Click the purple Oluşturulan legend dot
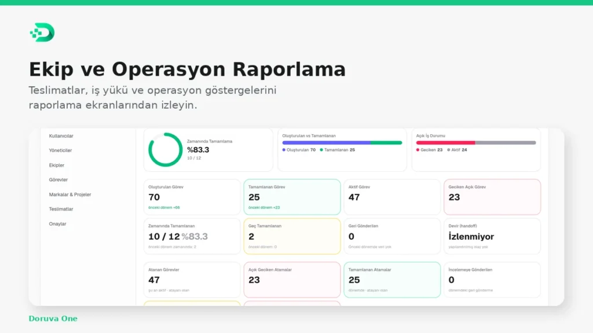 point(284,150)
